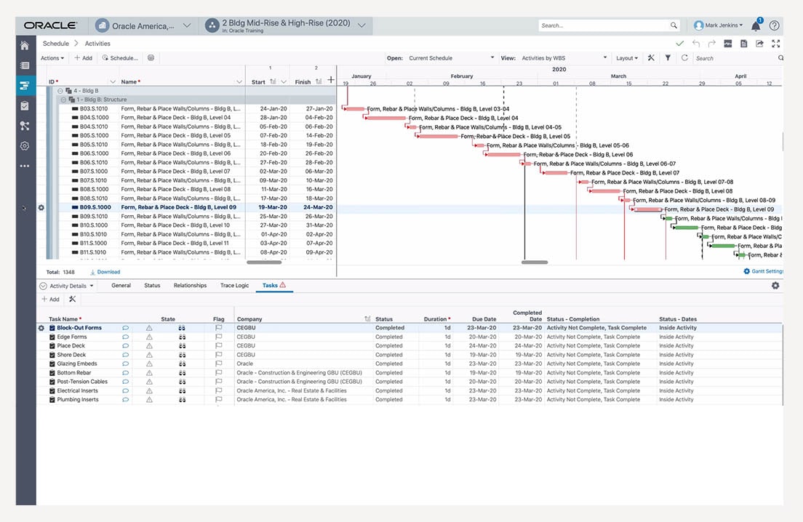Open the Layout dropdown
This screenshot has height=522, width=803.
pos(626,58)
